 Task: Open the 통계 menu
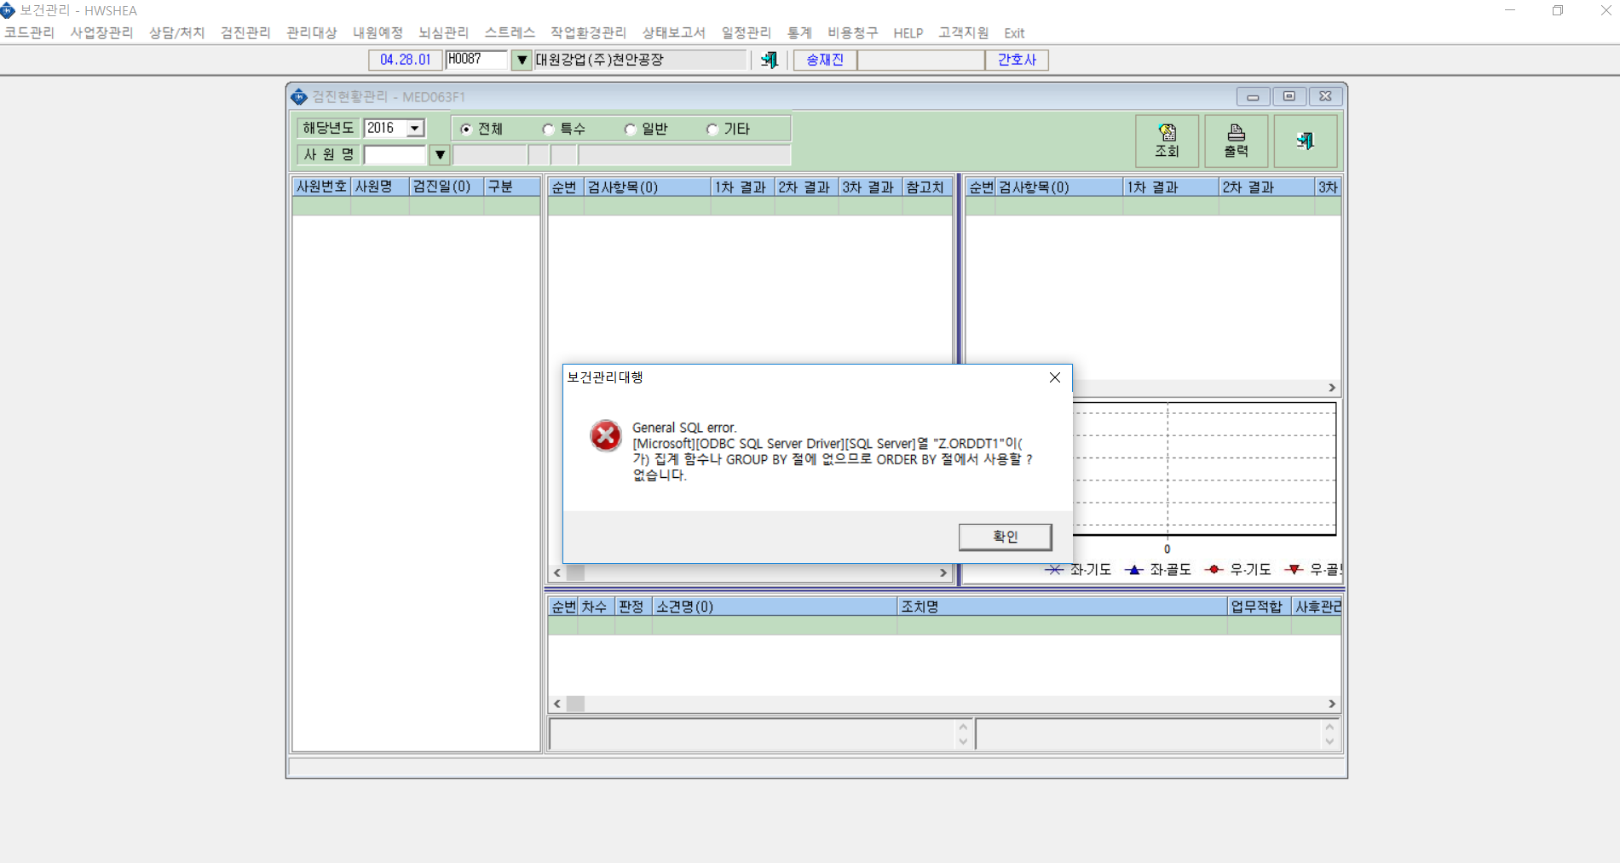tap(799, 32)
